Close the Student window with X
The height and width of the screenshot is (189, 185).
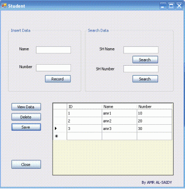click(179, 6)
